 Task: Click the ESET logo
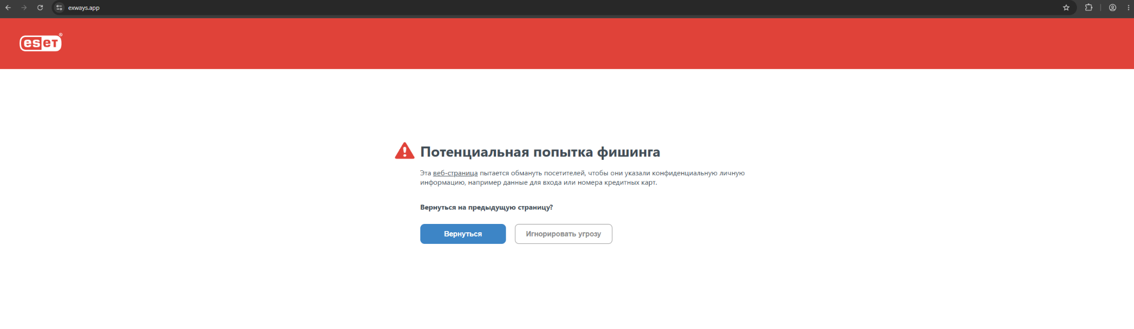(41, 43)
